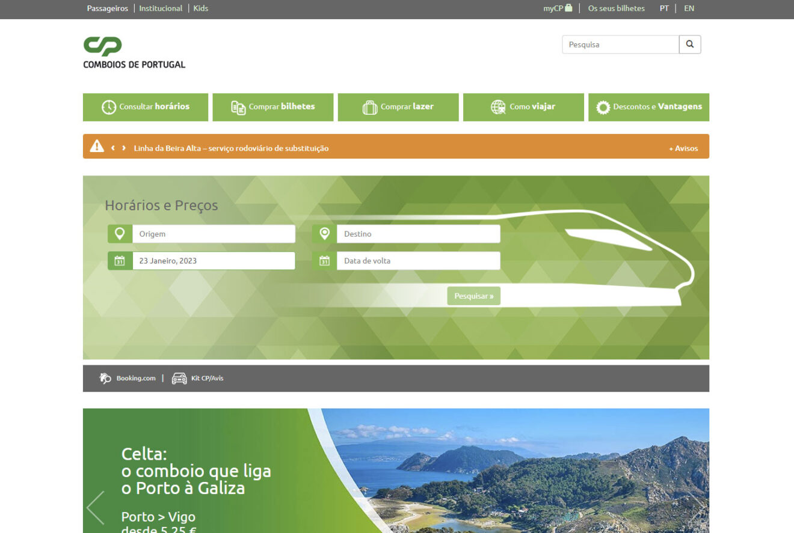Viewport: 794px width, 533px height.
Task: Click the Origem station input field
Action: pyautogui.click(x=214, y=234)
